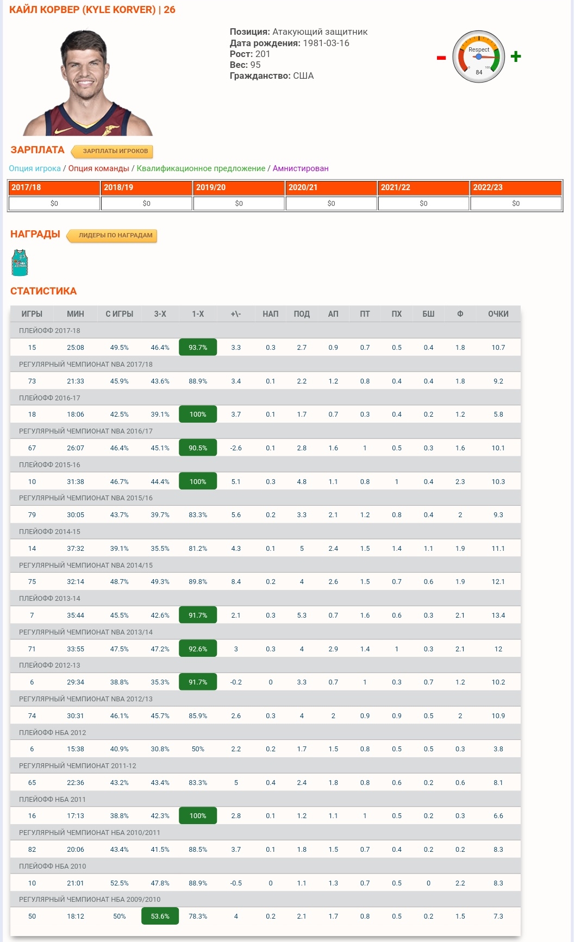The image size is (587, 942).
Task: Click the С ИГРЫ column header
Action: pos(120,314)
